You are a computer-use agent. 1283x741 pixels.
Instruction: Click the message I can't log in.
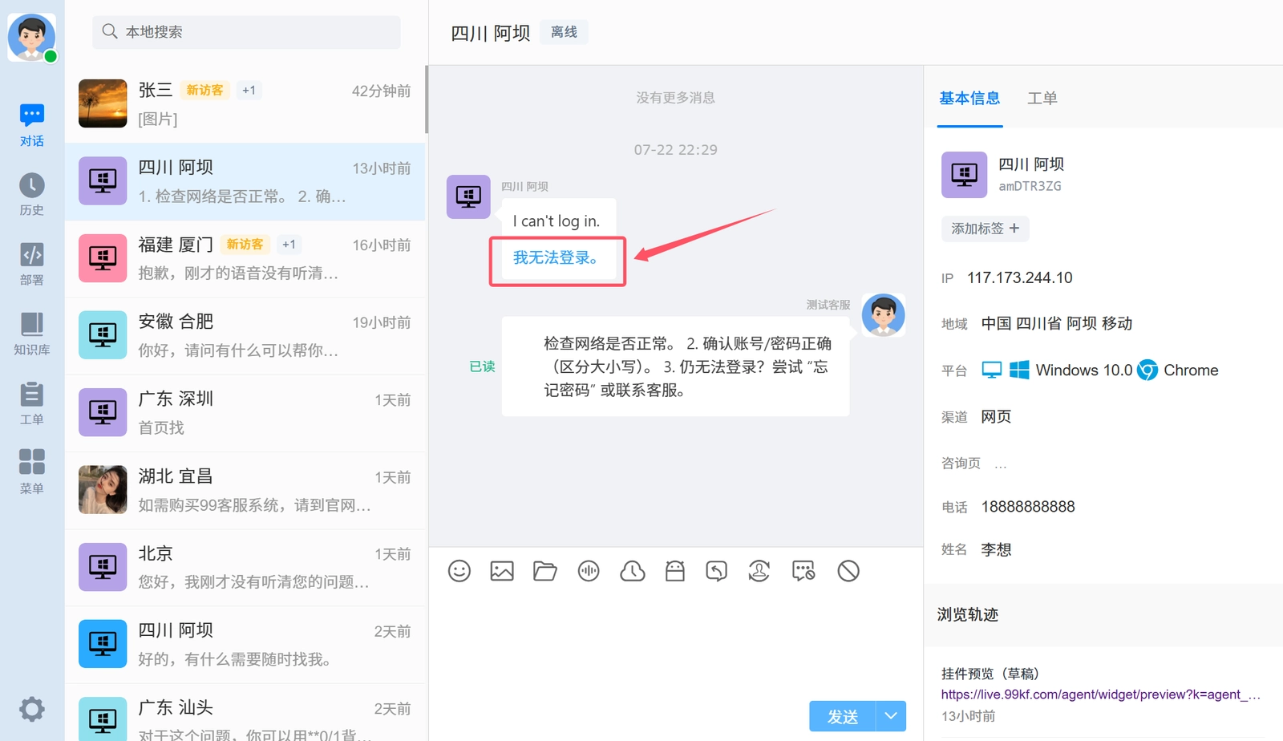click(557, 221)
